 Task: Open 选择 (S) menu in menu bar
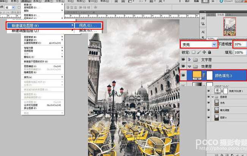[37, 1]
